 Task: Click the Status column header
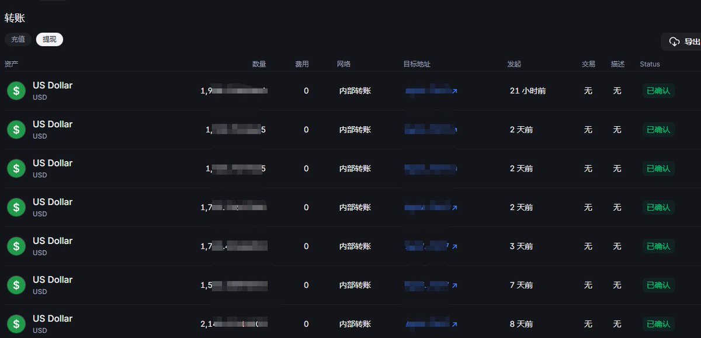click(x=650, y=64)
